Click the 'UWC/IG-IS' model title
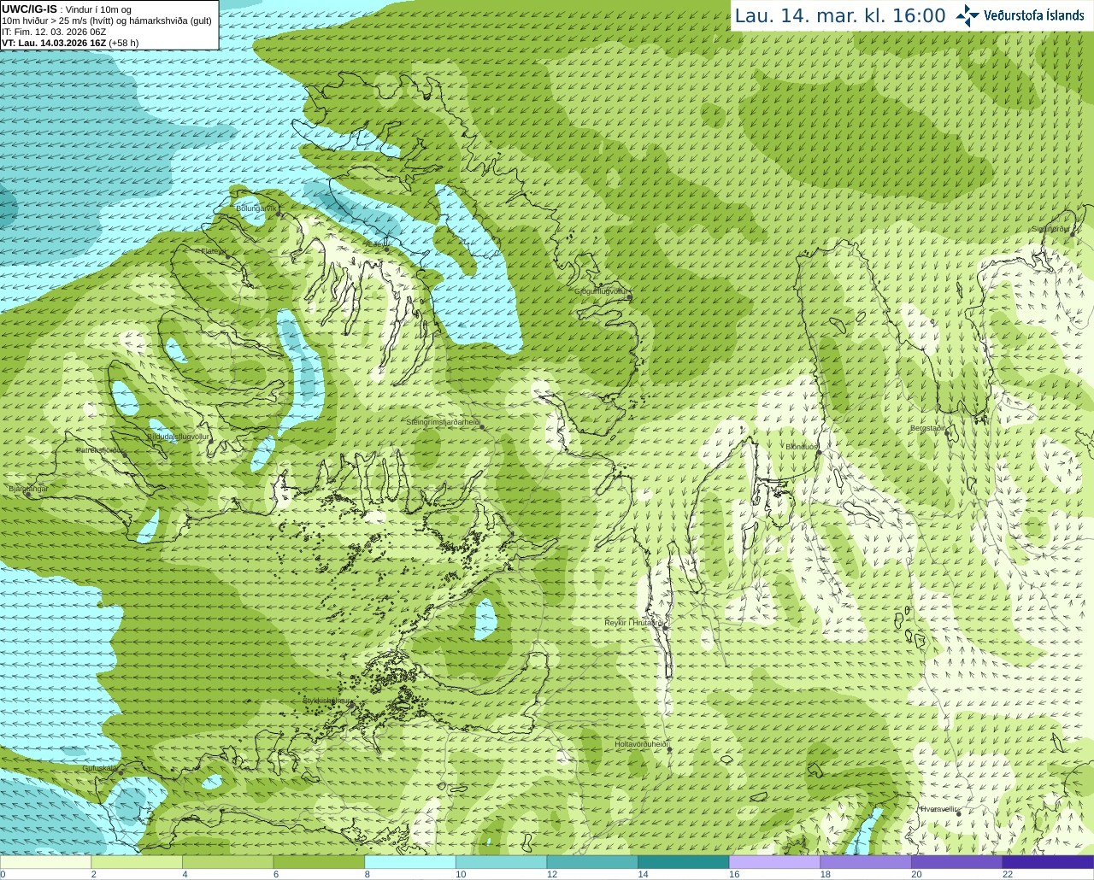Screen dimensions: 1094x880 tap(30, 9)
